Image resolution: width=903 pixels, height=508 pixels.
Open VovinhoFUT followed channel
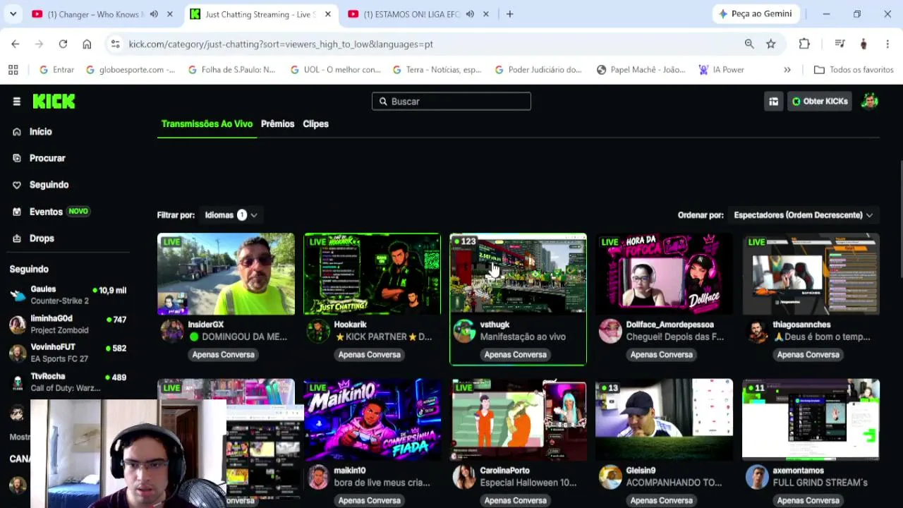(x=68, y=353)
